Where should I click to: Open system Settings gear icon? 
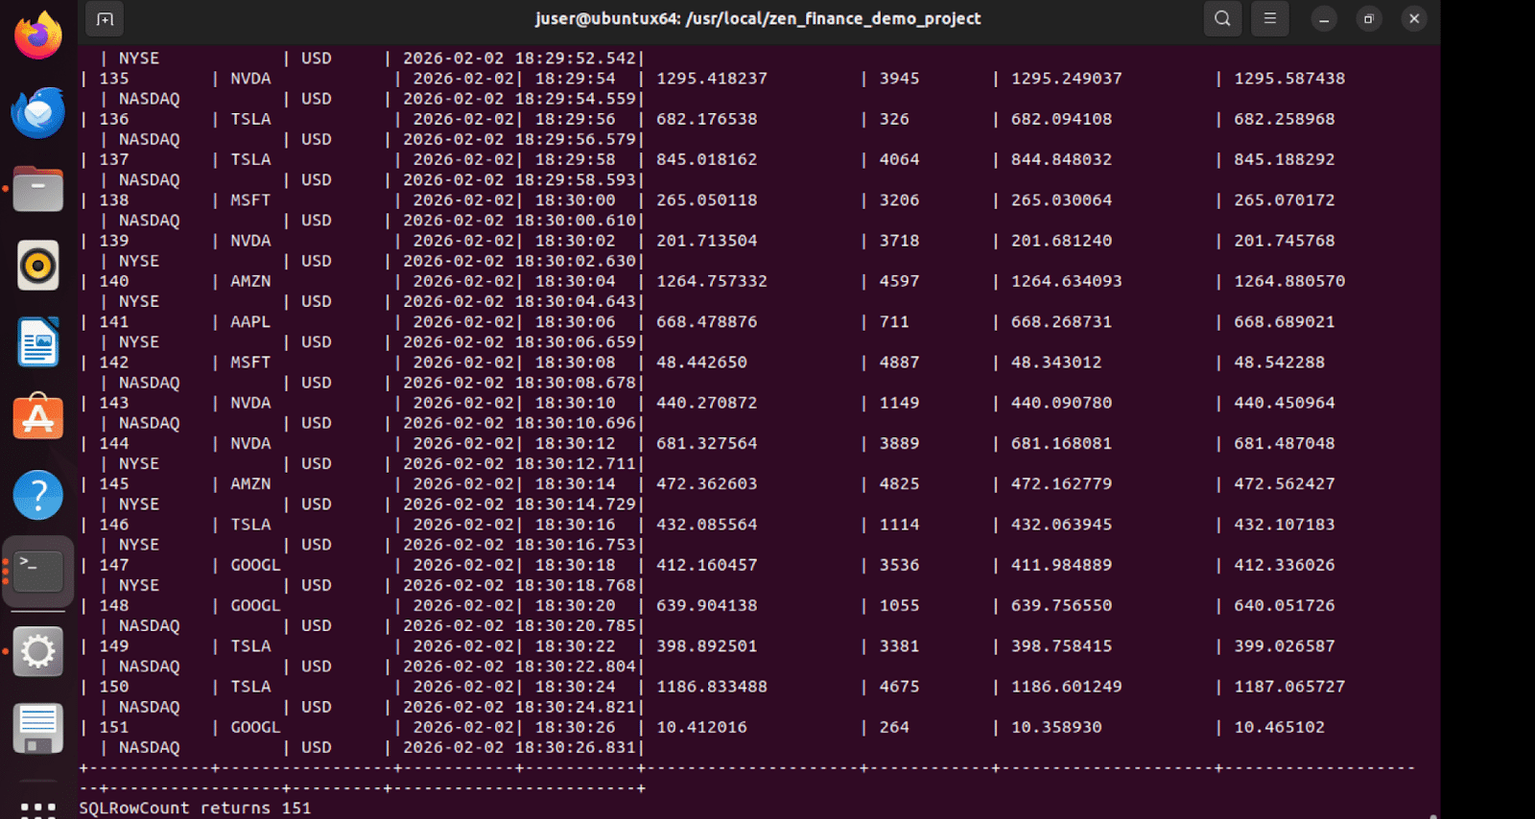pyautogui.click(x=38, y=652)
